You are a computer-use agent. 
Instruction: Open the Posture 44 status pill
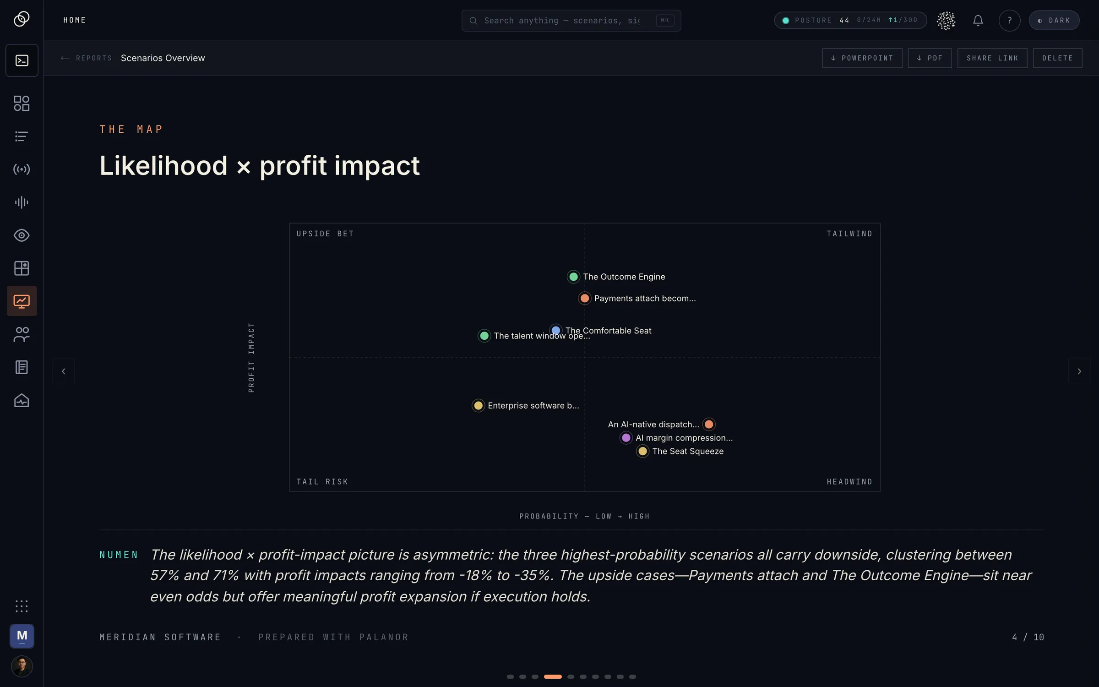(x=850, y=21)
